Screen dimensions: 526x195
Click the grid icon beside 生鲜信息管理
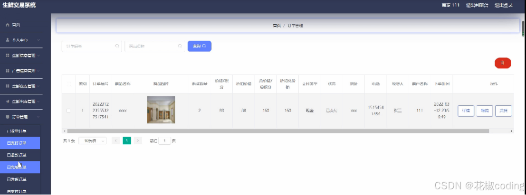tap(8, 56)
